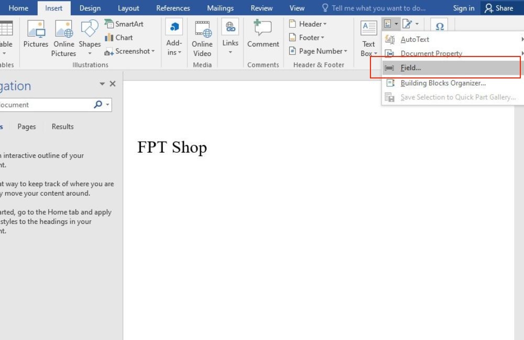Viewport: 524px width, 340px height.
Task: Switch to the Design tab
Action: click(x=90, y=8)
